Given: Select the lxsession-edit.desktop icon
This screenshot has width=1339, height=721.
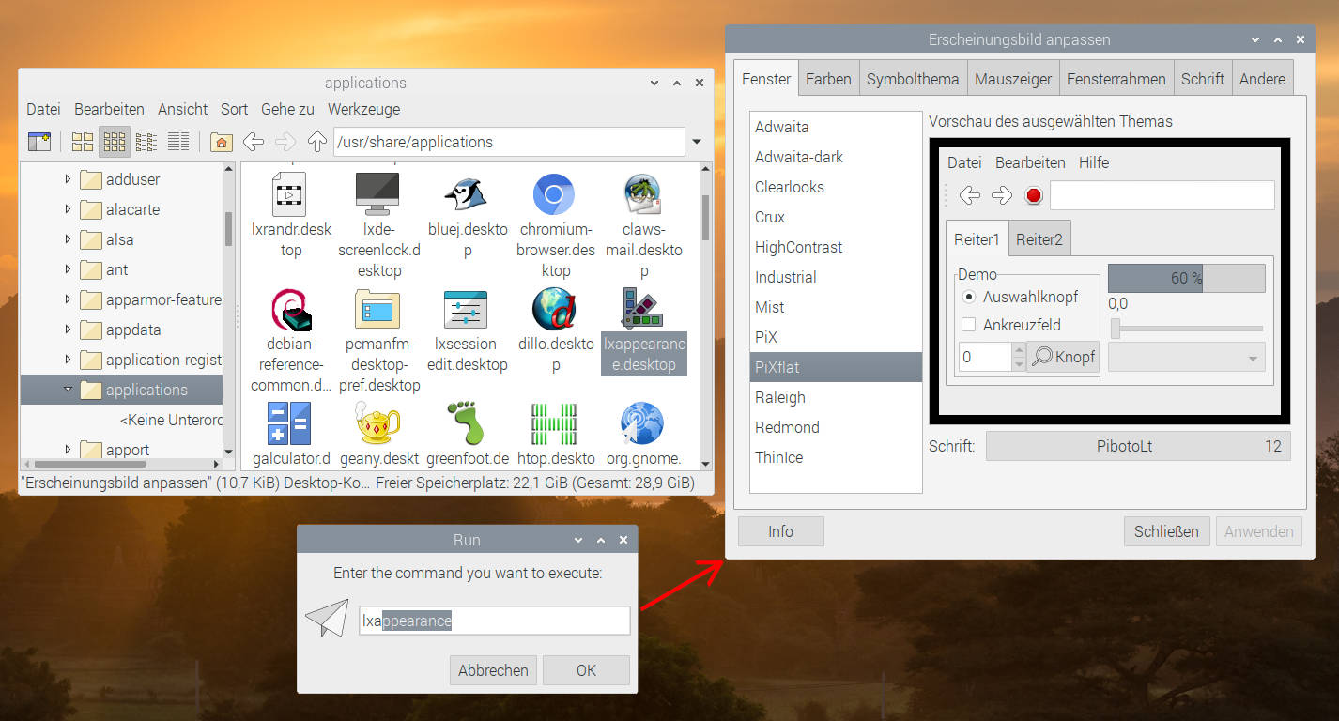Looking at the screenshot, I should tap(466, 310).
